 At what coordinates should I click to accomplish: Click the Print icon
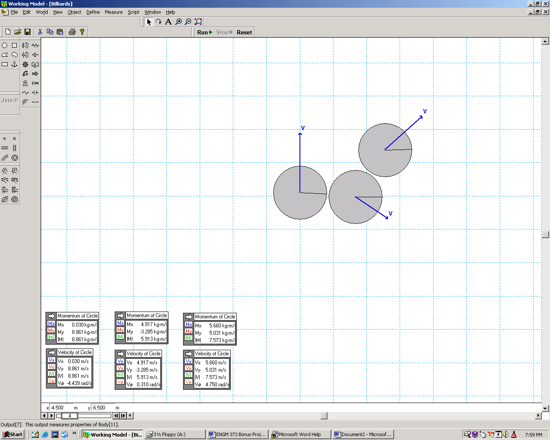click(x=72, y=32)
